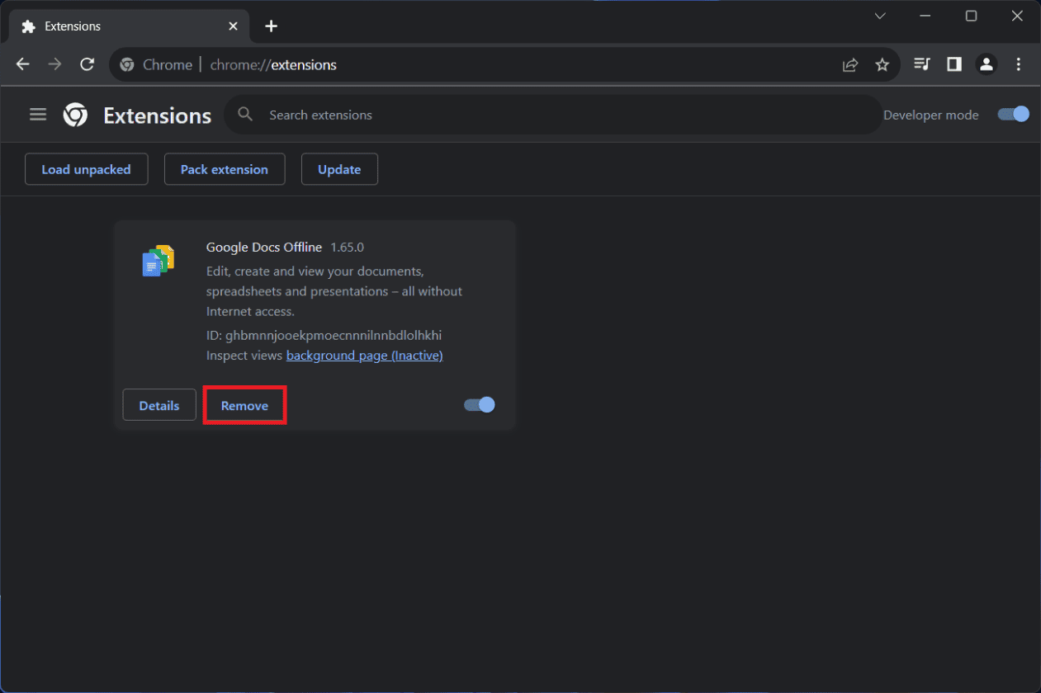Bookmark this page with the star icon
This screenshot has height=693, width=1041.
882,64
